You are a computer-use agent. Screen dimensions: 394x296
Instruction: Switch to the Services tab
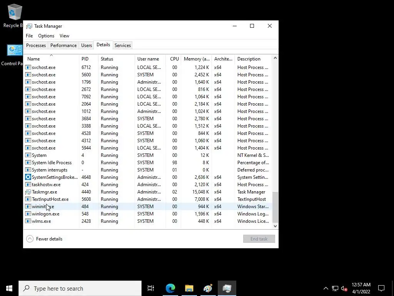coord(123,45)
